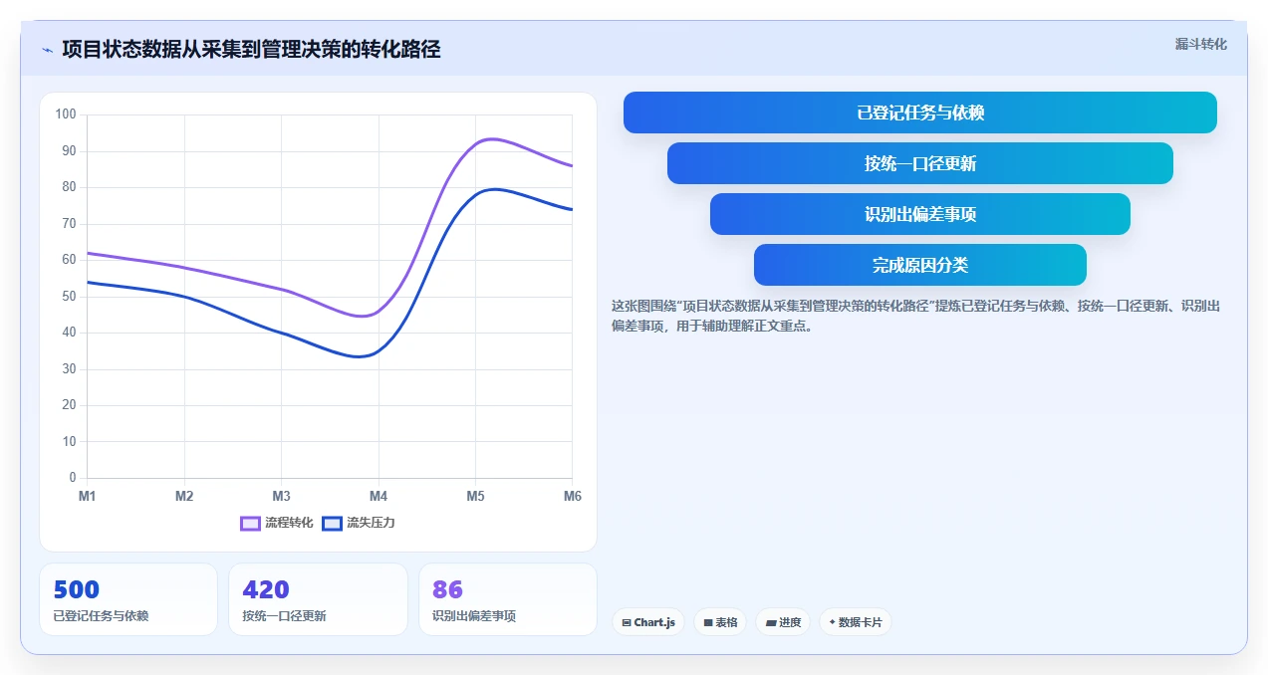Click the 100 y-axis value
Screen dimensions: 1268x675
66,114
